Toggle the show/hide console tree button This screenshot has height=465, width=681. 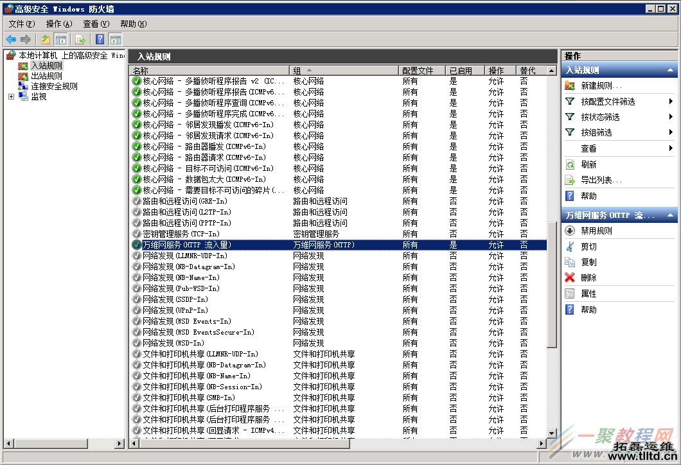click(61, 40)
